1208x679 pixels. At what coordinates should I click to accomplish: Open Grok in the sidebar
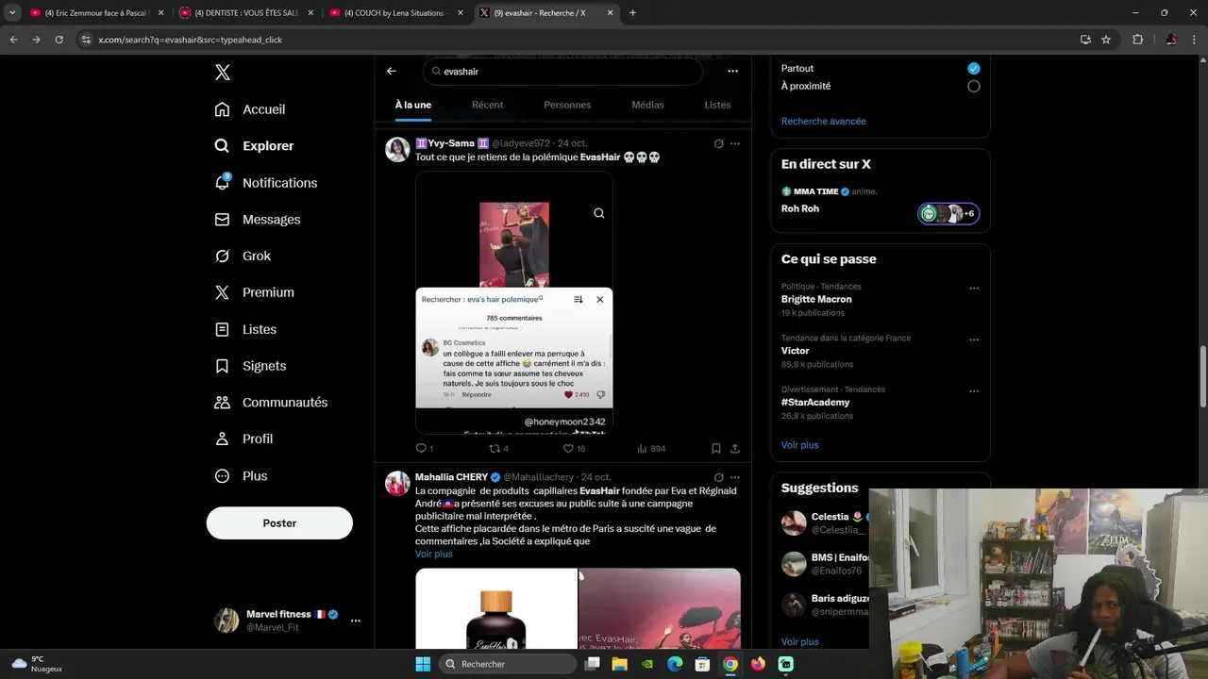[243, 257]
